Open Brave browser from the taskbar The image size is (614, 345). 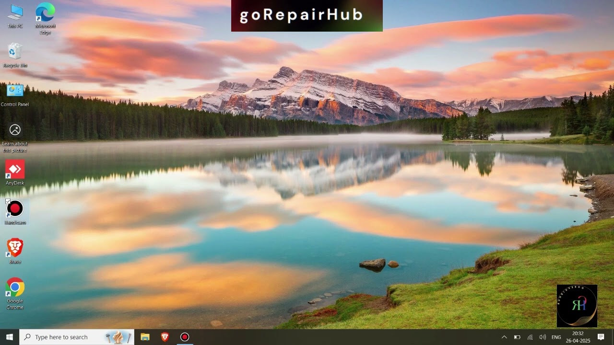pyautogui.click(x=165, y=337)
